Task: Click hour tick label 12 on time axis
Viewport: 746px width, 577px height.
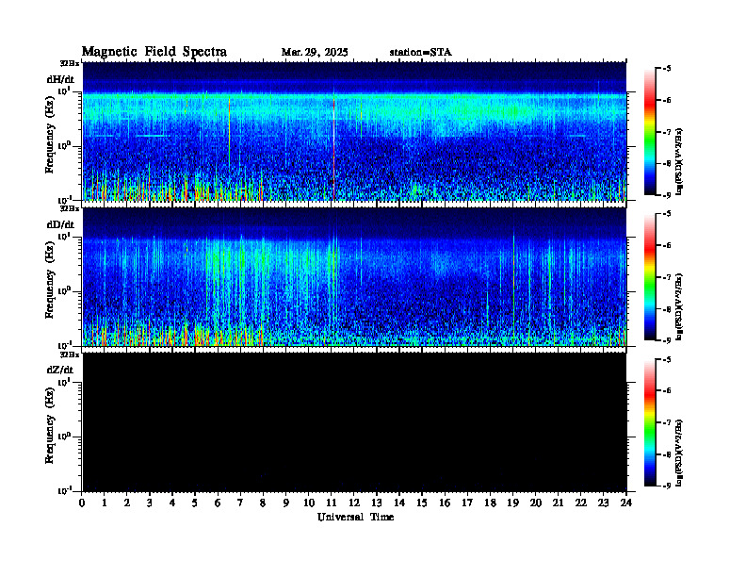Action: pos(354,503)
